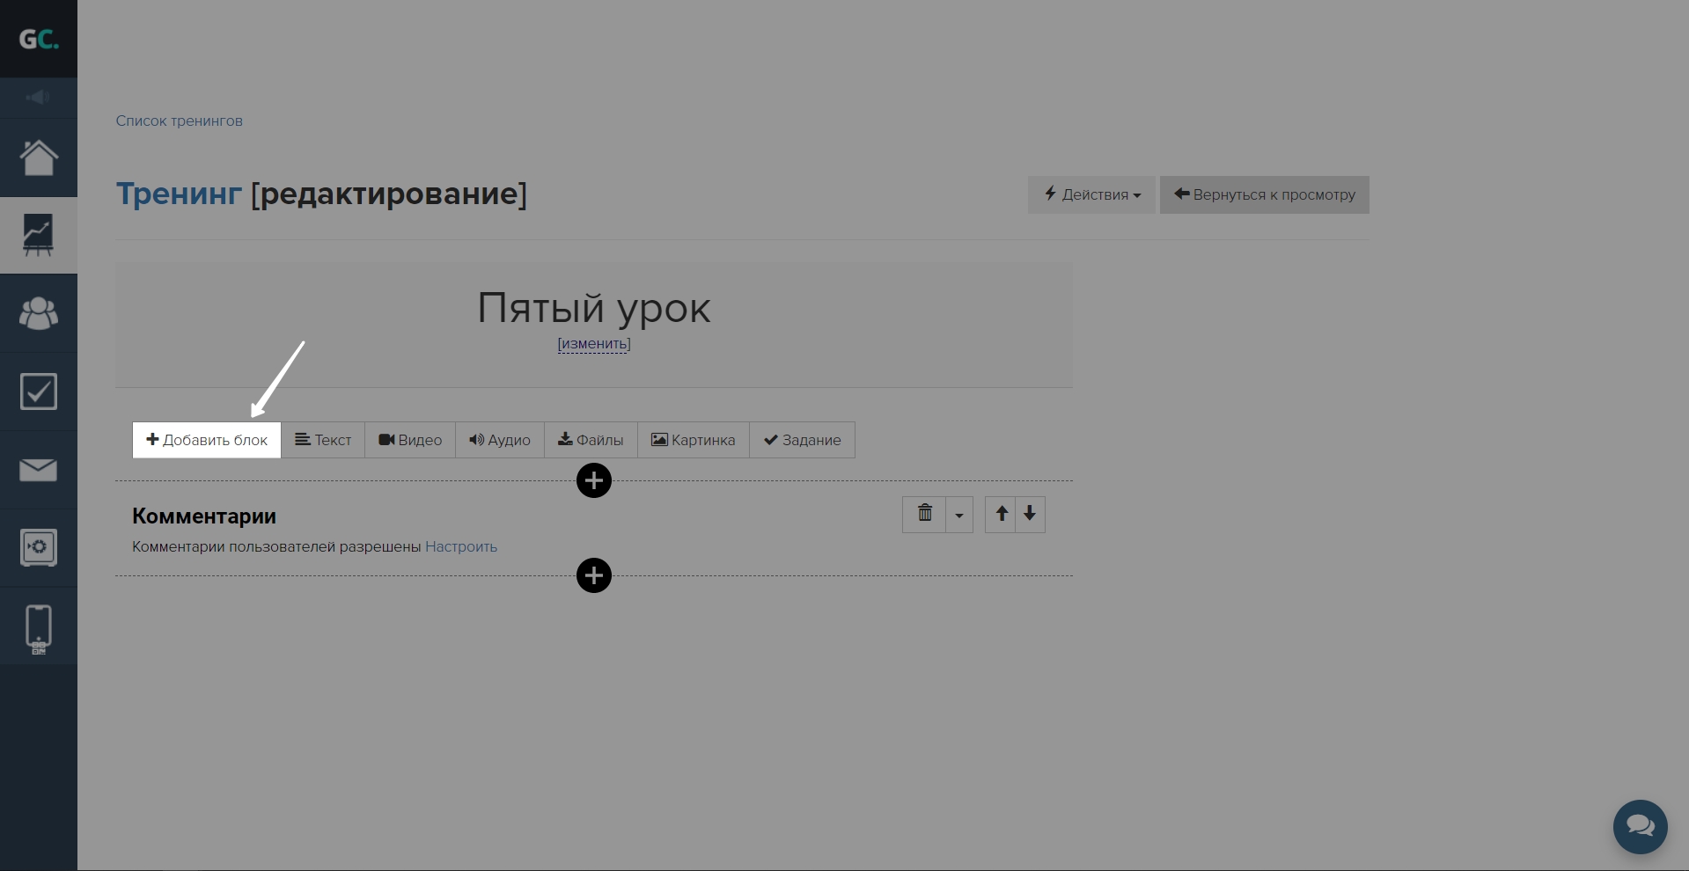Select the Видео block type
1689x871 pixels.
click(x=410, y=440)
